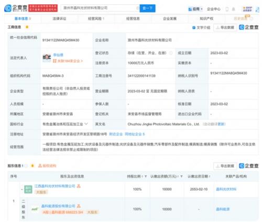Collapse the 江西晶科光伏材料有限公司 shareholder row

[x=22, y=189]
